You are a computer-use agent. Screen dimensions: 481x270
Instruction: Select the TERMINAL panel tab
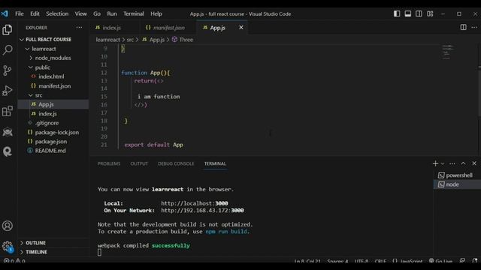pyautogui.click(x=215, y=163)
